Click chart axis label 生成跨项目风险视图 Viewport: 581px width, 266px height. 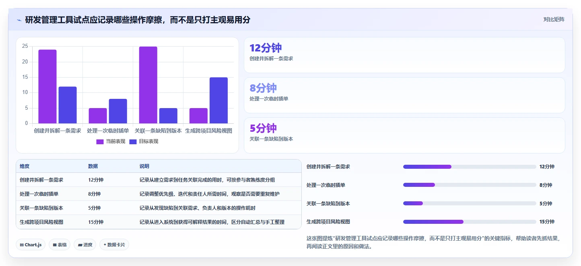tap(208, 131)
